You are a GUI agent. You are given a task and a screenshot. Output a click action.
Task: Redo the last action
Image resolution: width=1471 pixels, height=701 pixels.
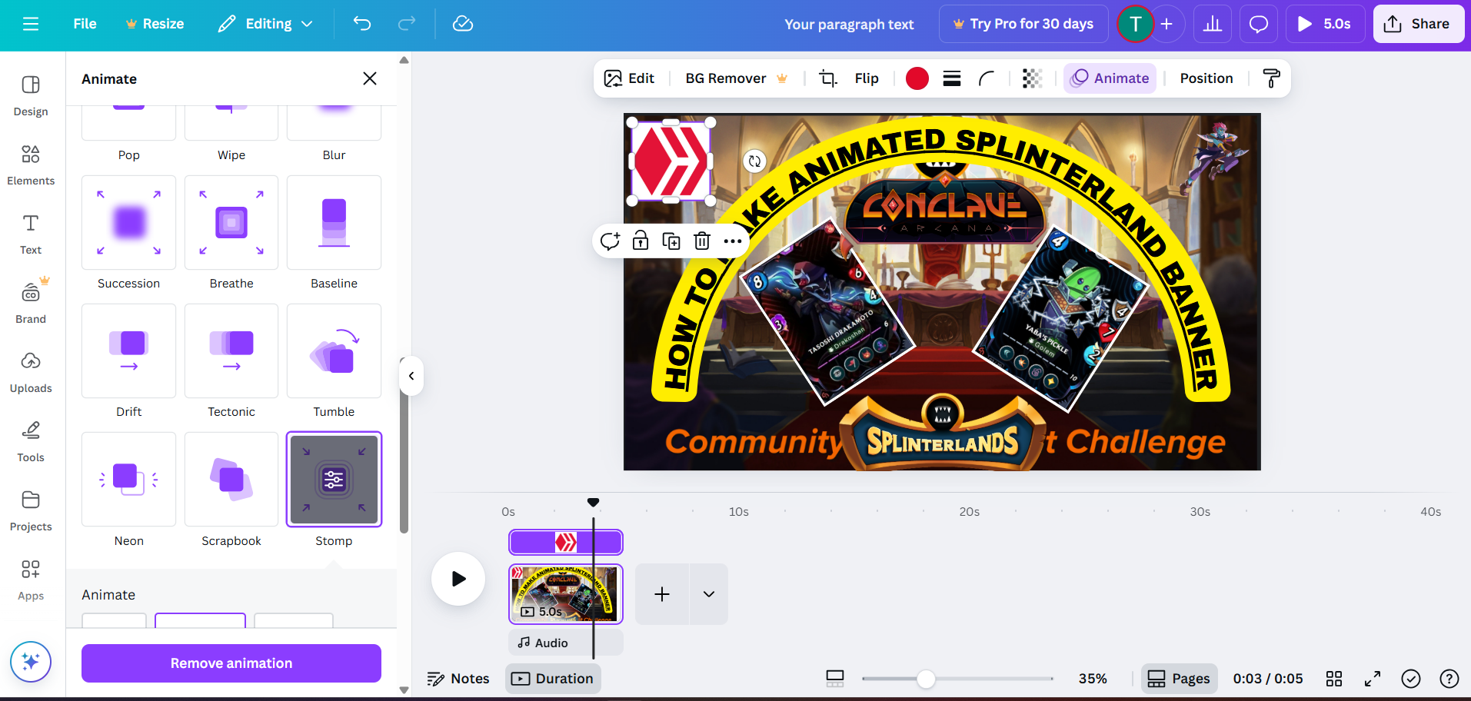[x=407, y=24]
